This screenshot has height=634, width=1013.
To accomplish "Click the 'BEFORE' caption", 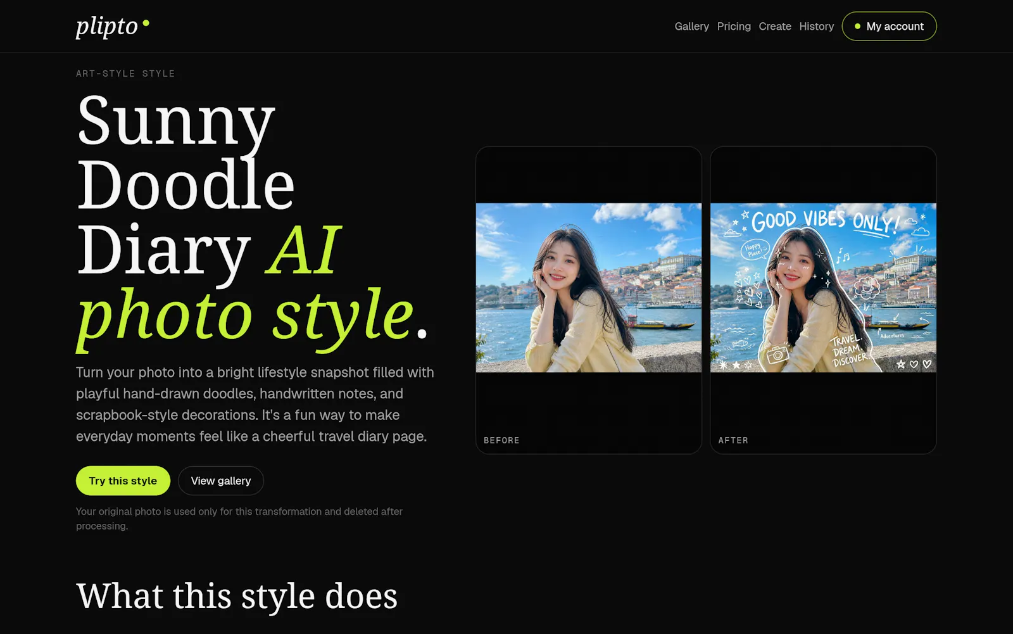I will 501,440.
